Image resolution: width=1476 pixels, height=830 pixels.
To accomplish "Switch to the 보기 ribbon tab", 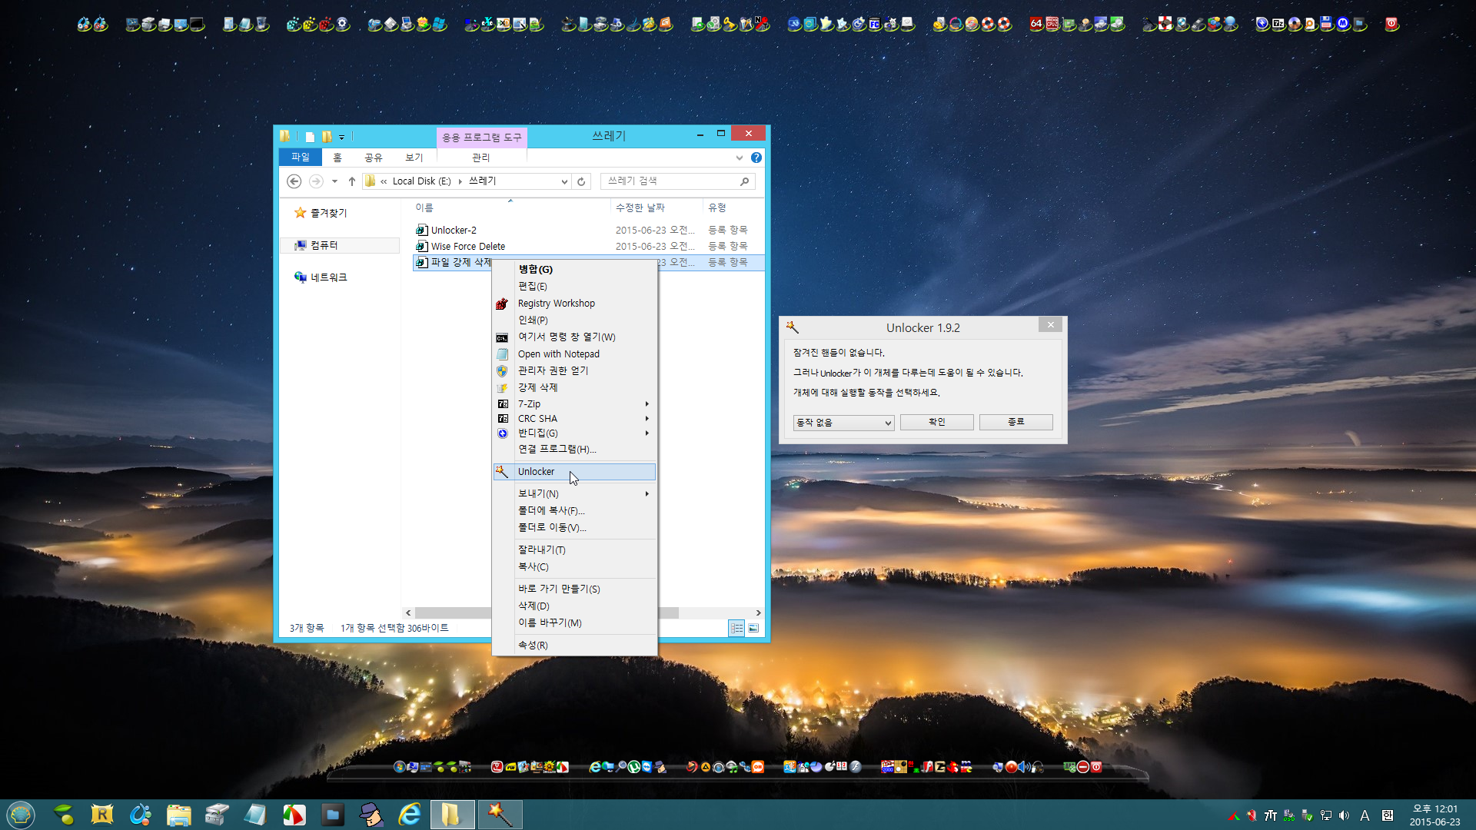I will [x=414, y=158].
